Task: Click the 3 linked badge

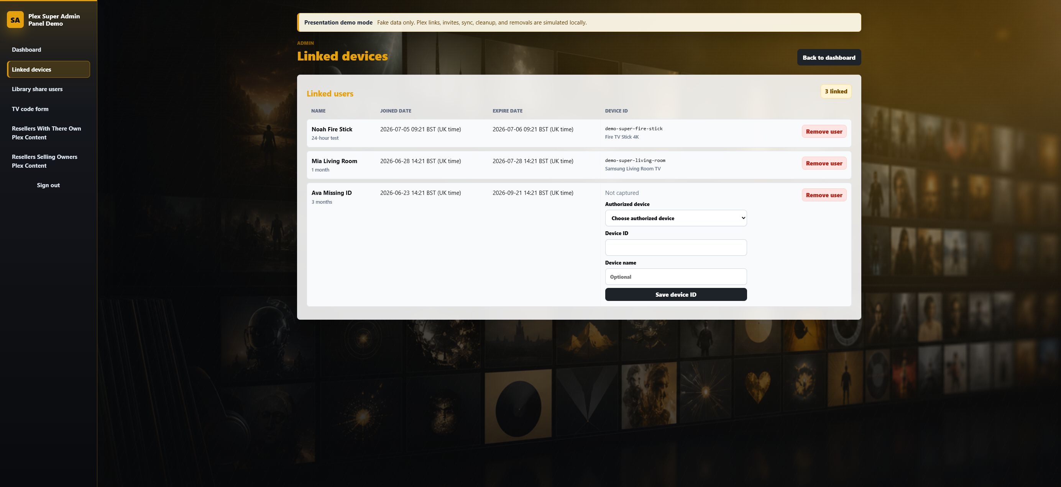Action: coord(836,91)
